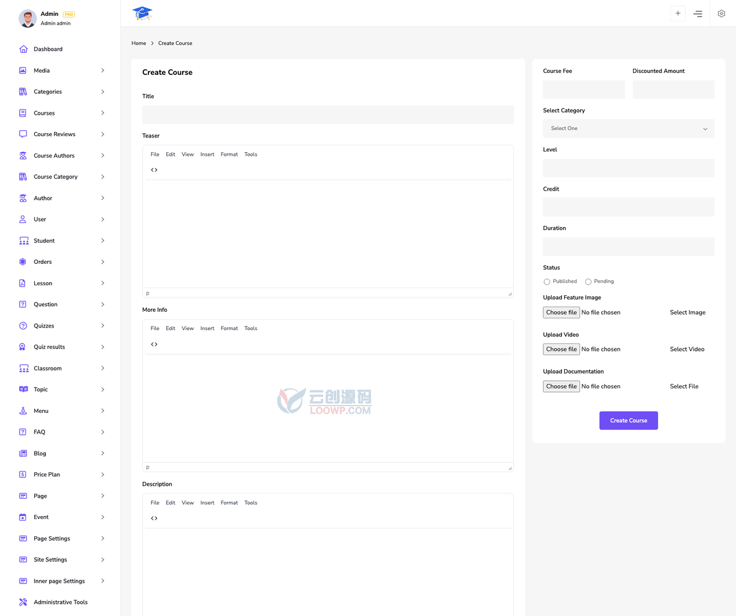The width and height of the screenshot is (736, 616).
Task: Click the Create Course submit button
Action: pos(629,420)
